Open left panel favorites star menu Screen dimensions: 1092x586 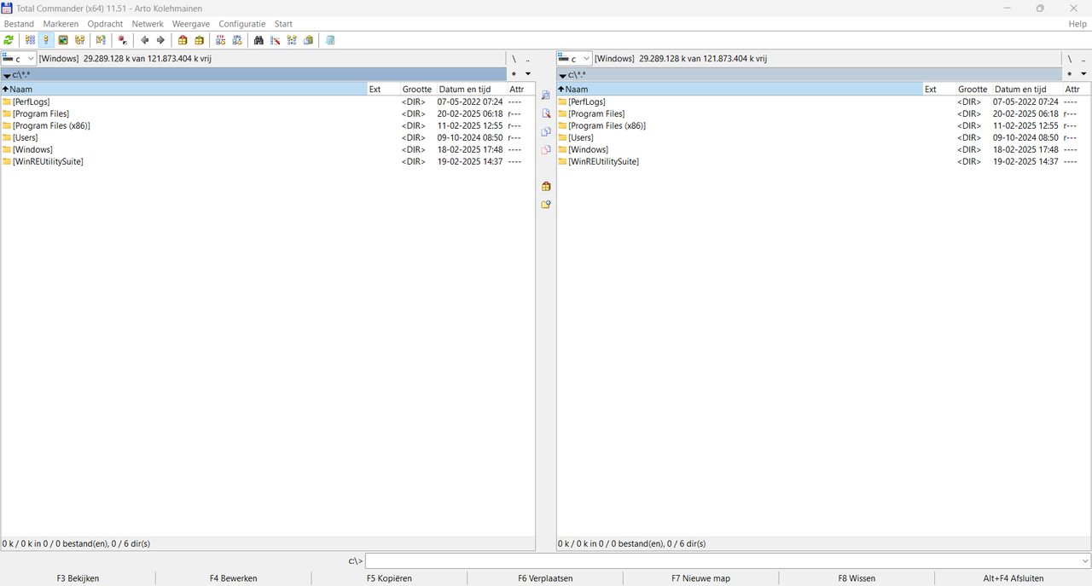coord(514,74)
